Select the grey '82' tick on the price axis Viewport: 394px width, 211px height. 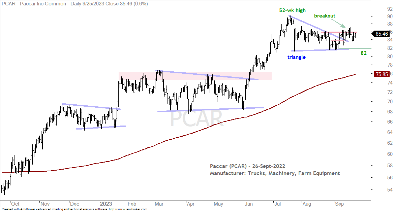click(x=390, y=48)
